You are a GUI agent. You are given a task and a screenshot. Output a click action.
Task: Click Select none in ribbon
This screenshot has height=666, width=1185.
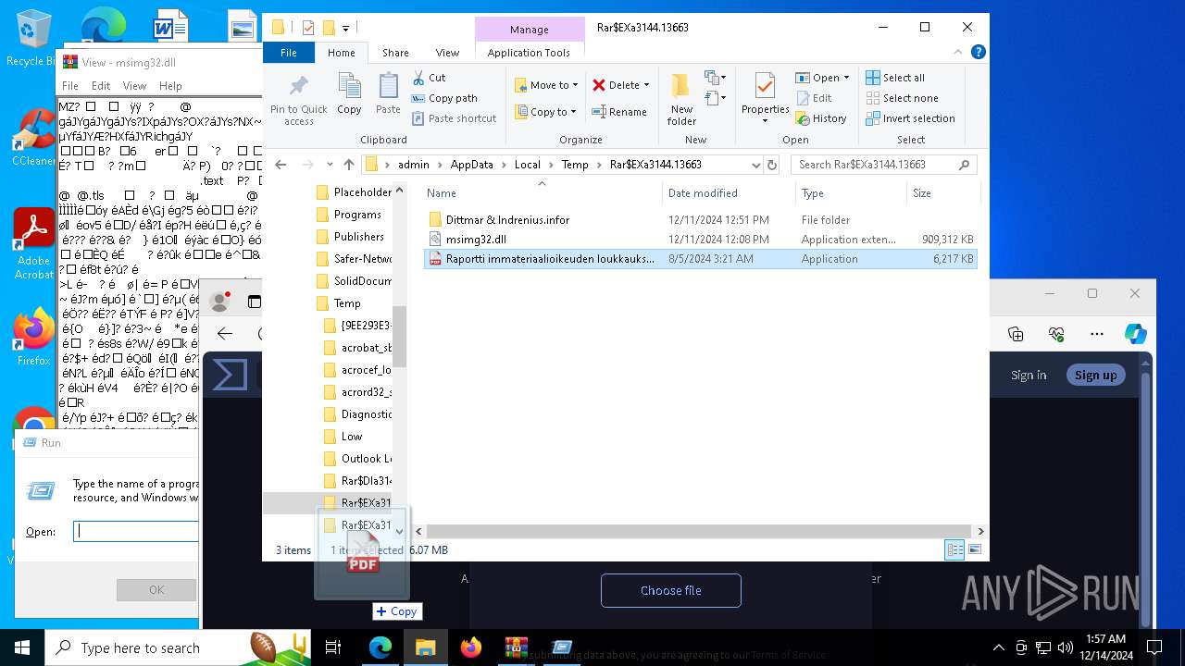click(x=902, y=98)
